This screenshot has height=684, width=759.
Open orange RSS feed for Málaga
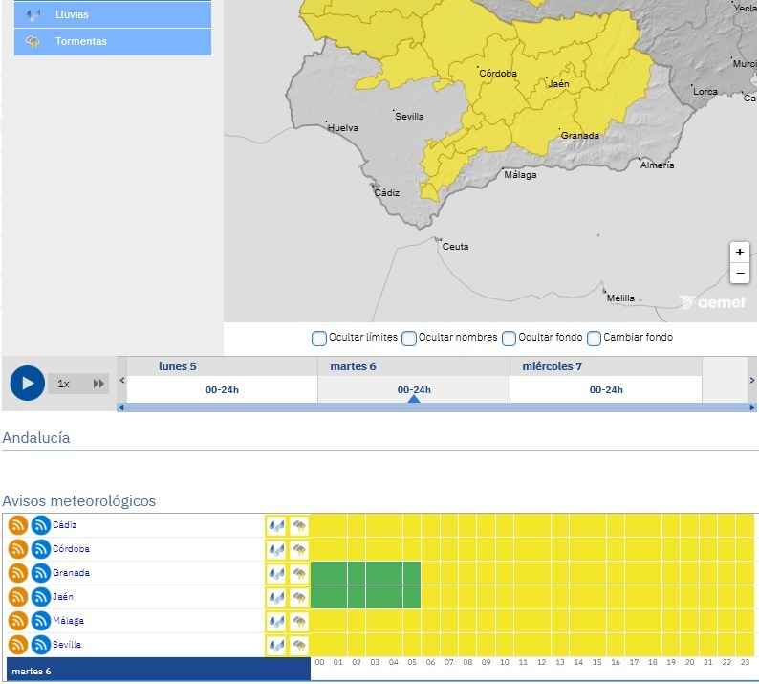tap(18, 621)
